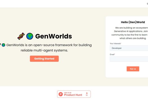
Task: Click the Product Hunt P logo
Action: point(60,94)
